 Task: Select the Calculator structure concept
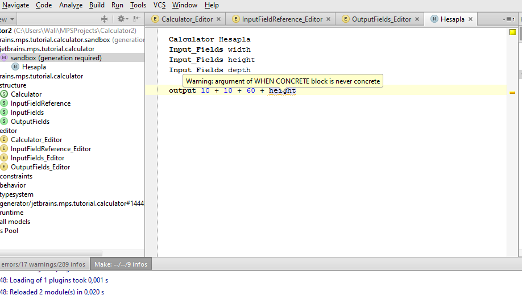(x=26, y=94)
